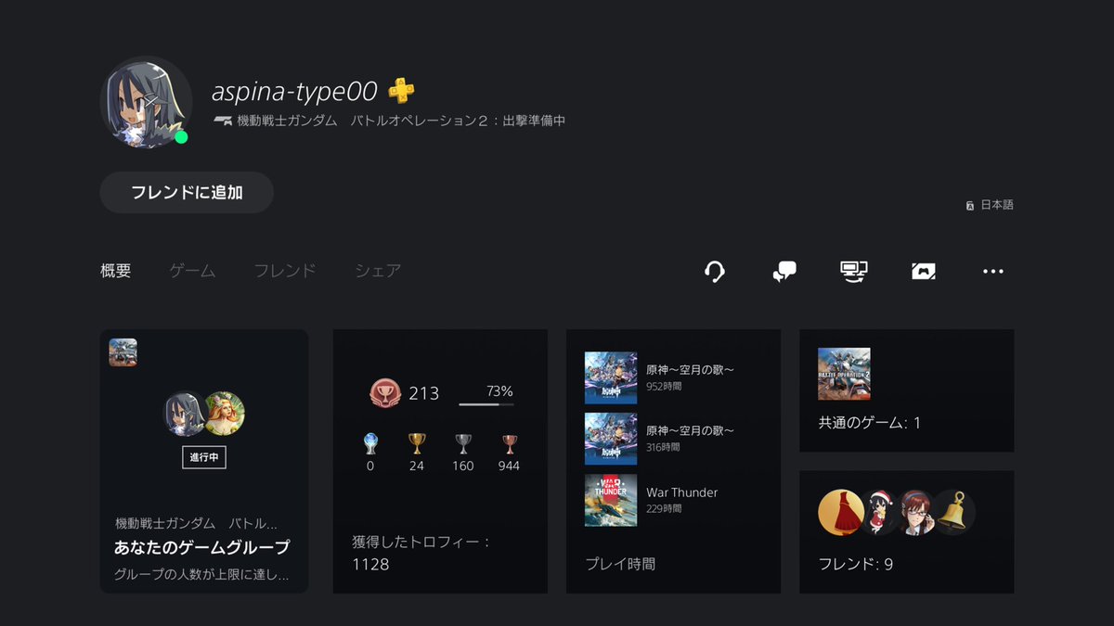
Task: Click the 24 gold trophy count
Action: tap(417, 466)
